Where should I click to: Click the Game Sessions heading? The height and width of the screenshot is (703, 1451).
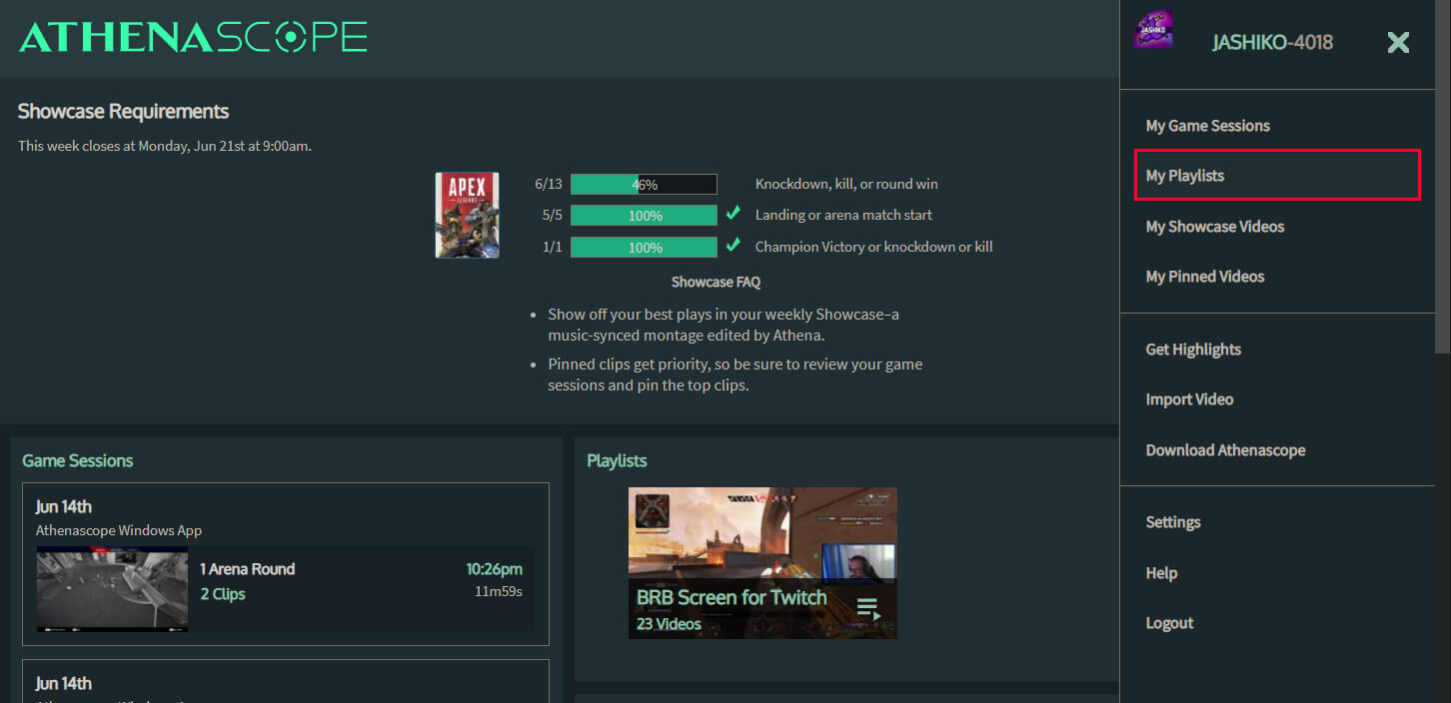tap(78, 460)
